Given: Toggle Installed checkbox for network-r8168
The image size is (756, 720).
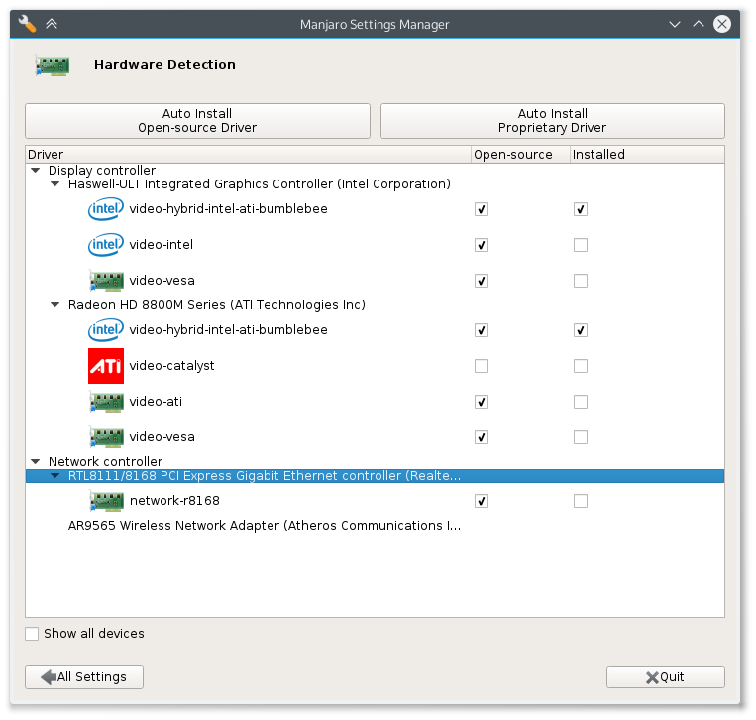Looking at the screenshot, I should click(x=581, y=501).
